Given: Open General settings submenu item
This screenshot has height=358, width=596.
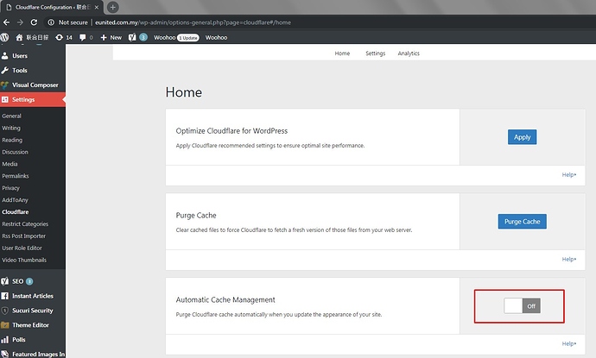Looking at the screenshot, I should point(11,116).
